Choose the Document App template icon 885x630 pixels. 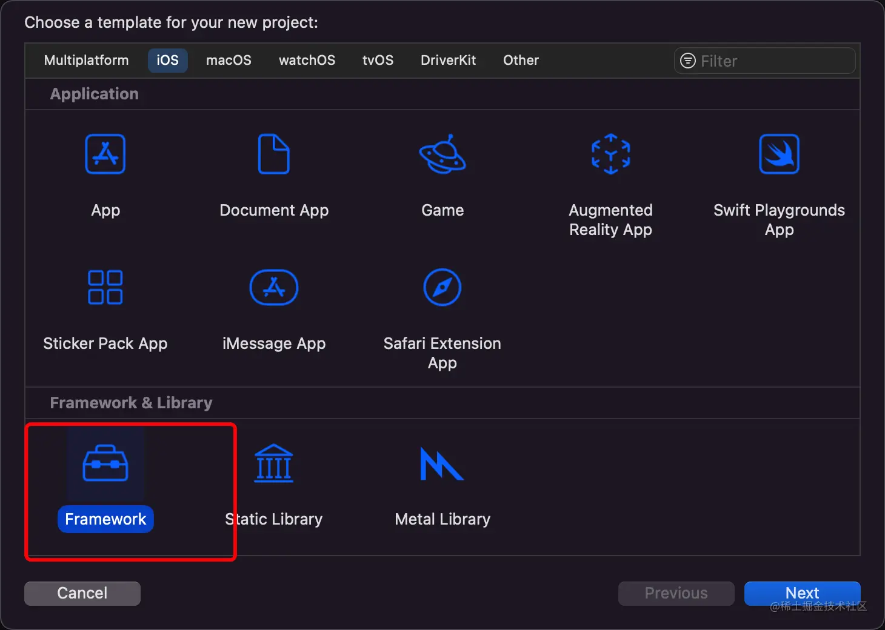pos(274,154)
